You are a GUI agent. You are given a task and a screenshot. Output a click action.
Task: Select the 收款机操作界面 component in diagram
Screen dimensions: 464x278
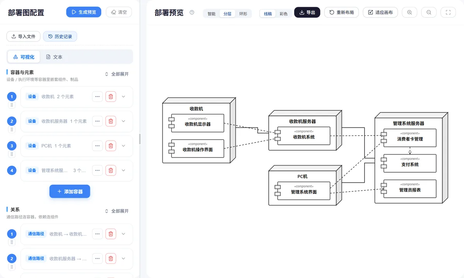tap(196, 148)
